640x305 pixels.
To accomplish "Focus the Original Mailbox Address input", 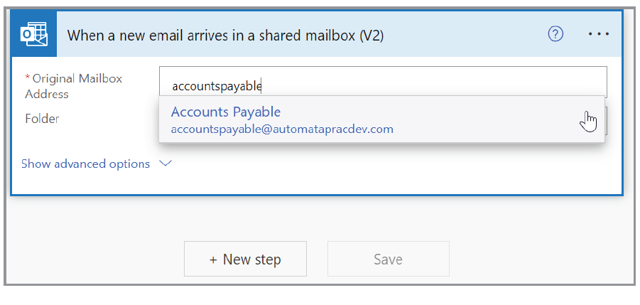I will (x=426, y=86).
